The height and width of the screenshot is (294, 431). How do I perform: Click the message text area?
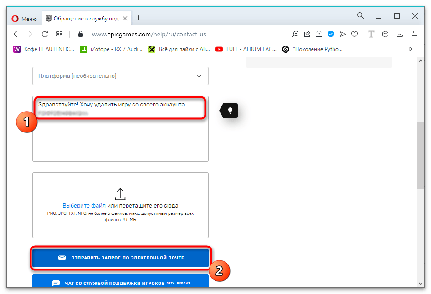pos(120,129)
